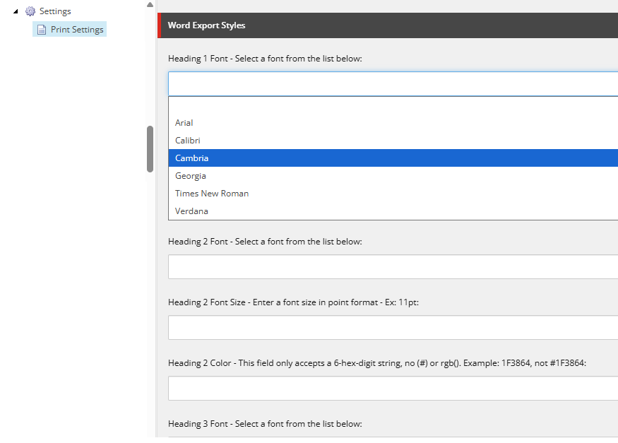Select the Settings tree label
Image resolution: width=618 pixels, height=443 pixels.
(x=55, y=11)
